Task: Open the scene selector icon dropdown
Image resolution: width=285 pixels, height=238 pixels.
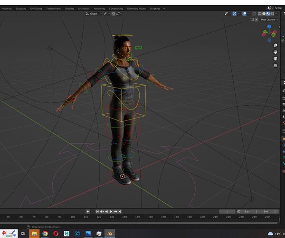Action: [x=270, y=8]
